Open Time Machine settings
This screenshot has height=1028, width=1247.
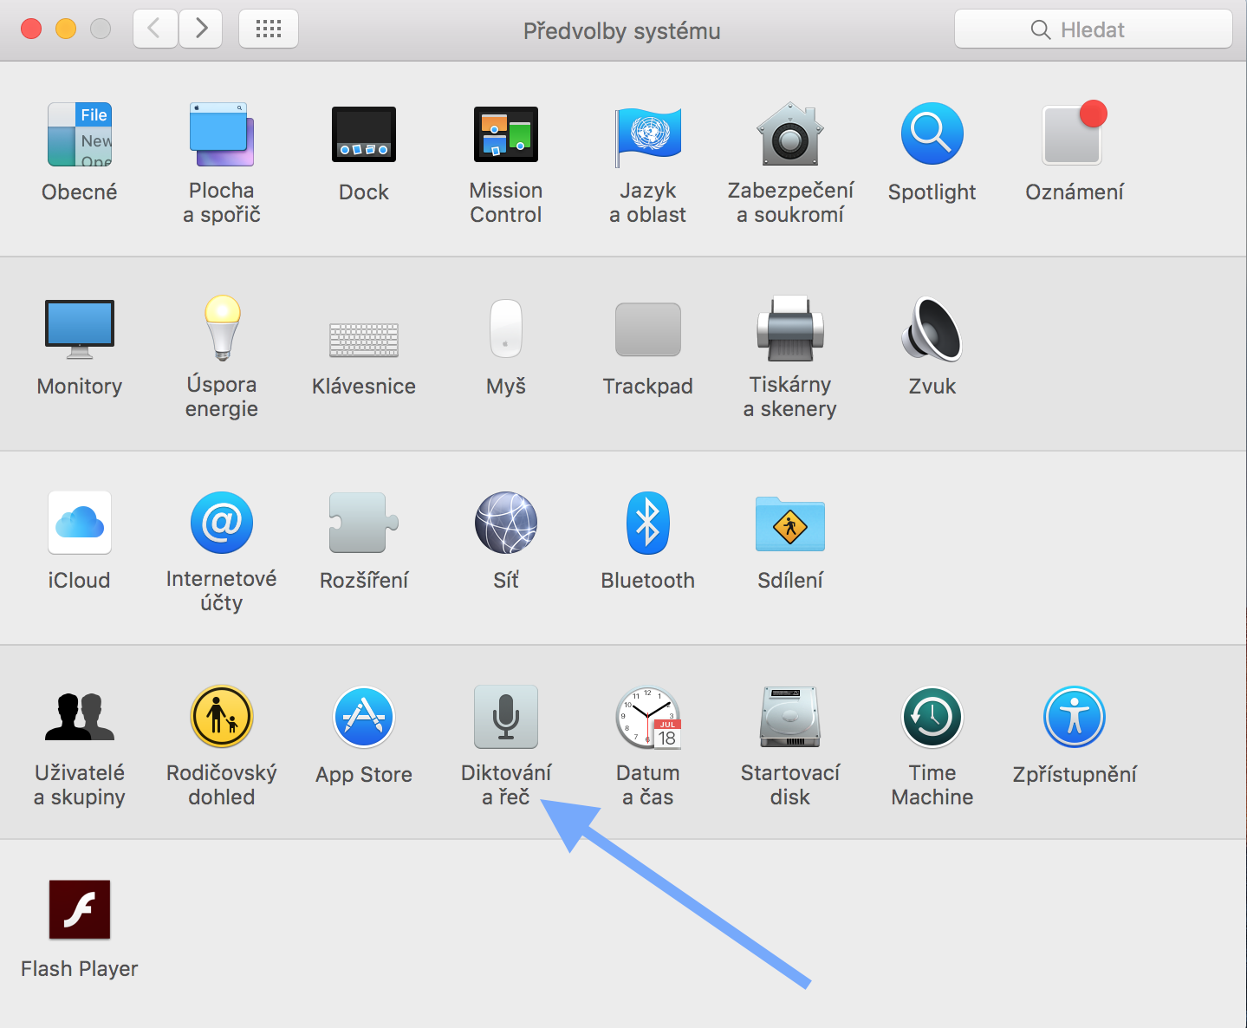pos(932,718)
